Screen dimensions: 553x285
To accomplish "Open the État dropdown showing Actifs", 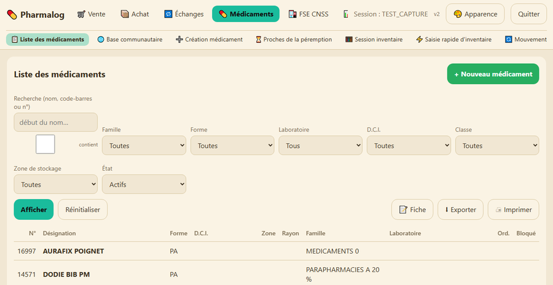I will pyautogui.click(x=144, y=184).
